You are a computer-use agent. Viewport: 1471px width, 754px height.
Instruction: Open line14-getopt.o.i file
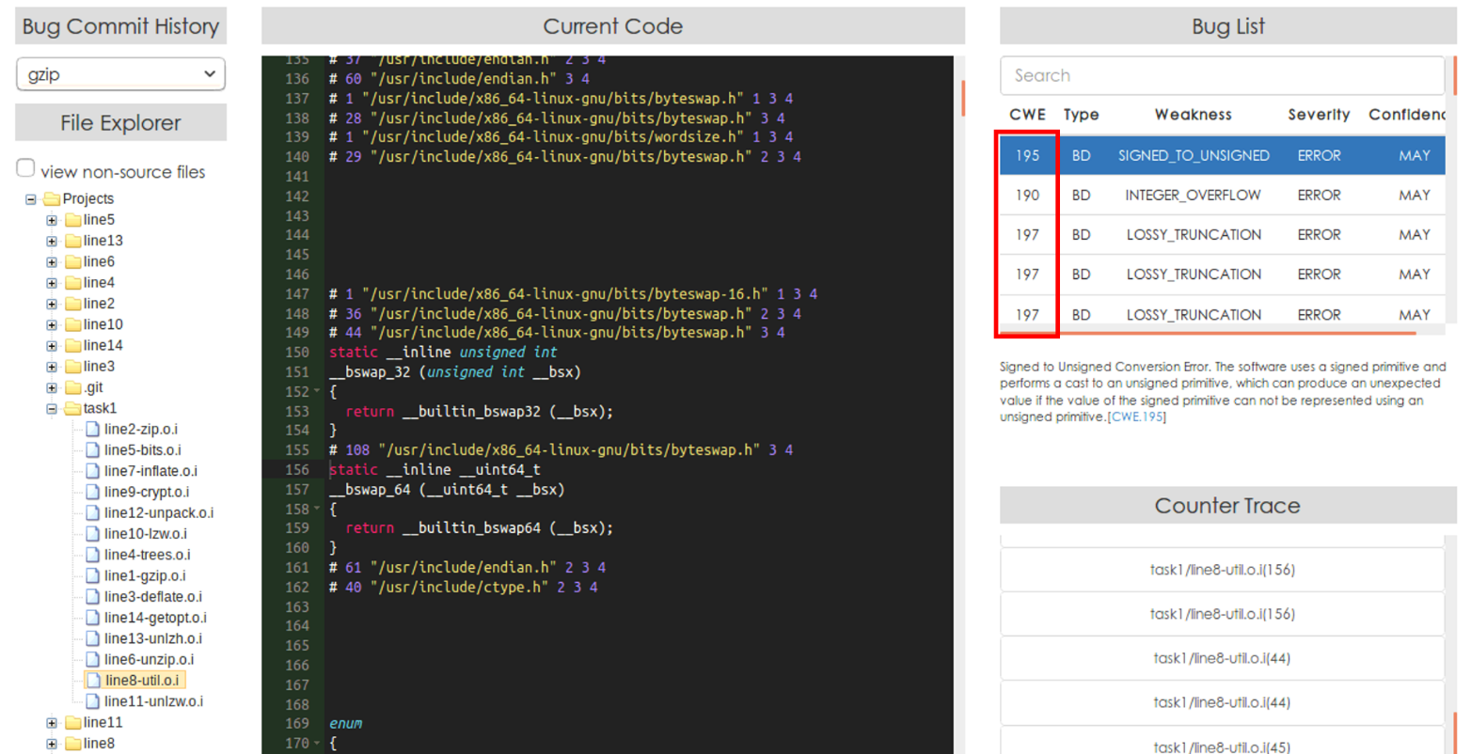[x=155, y=618]
